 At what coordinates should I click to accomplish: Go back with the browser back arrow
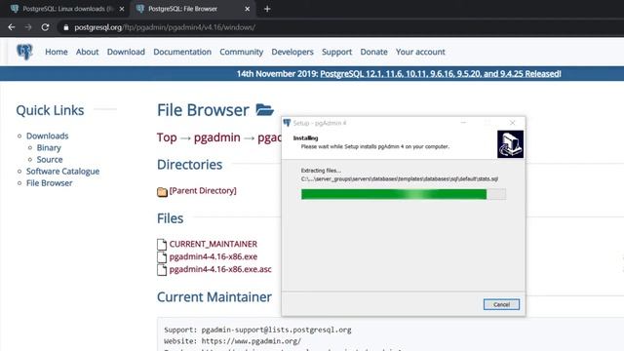pyautogui.click(x=11, y=27)
